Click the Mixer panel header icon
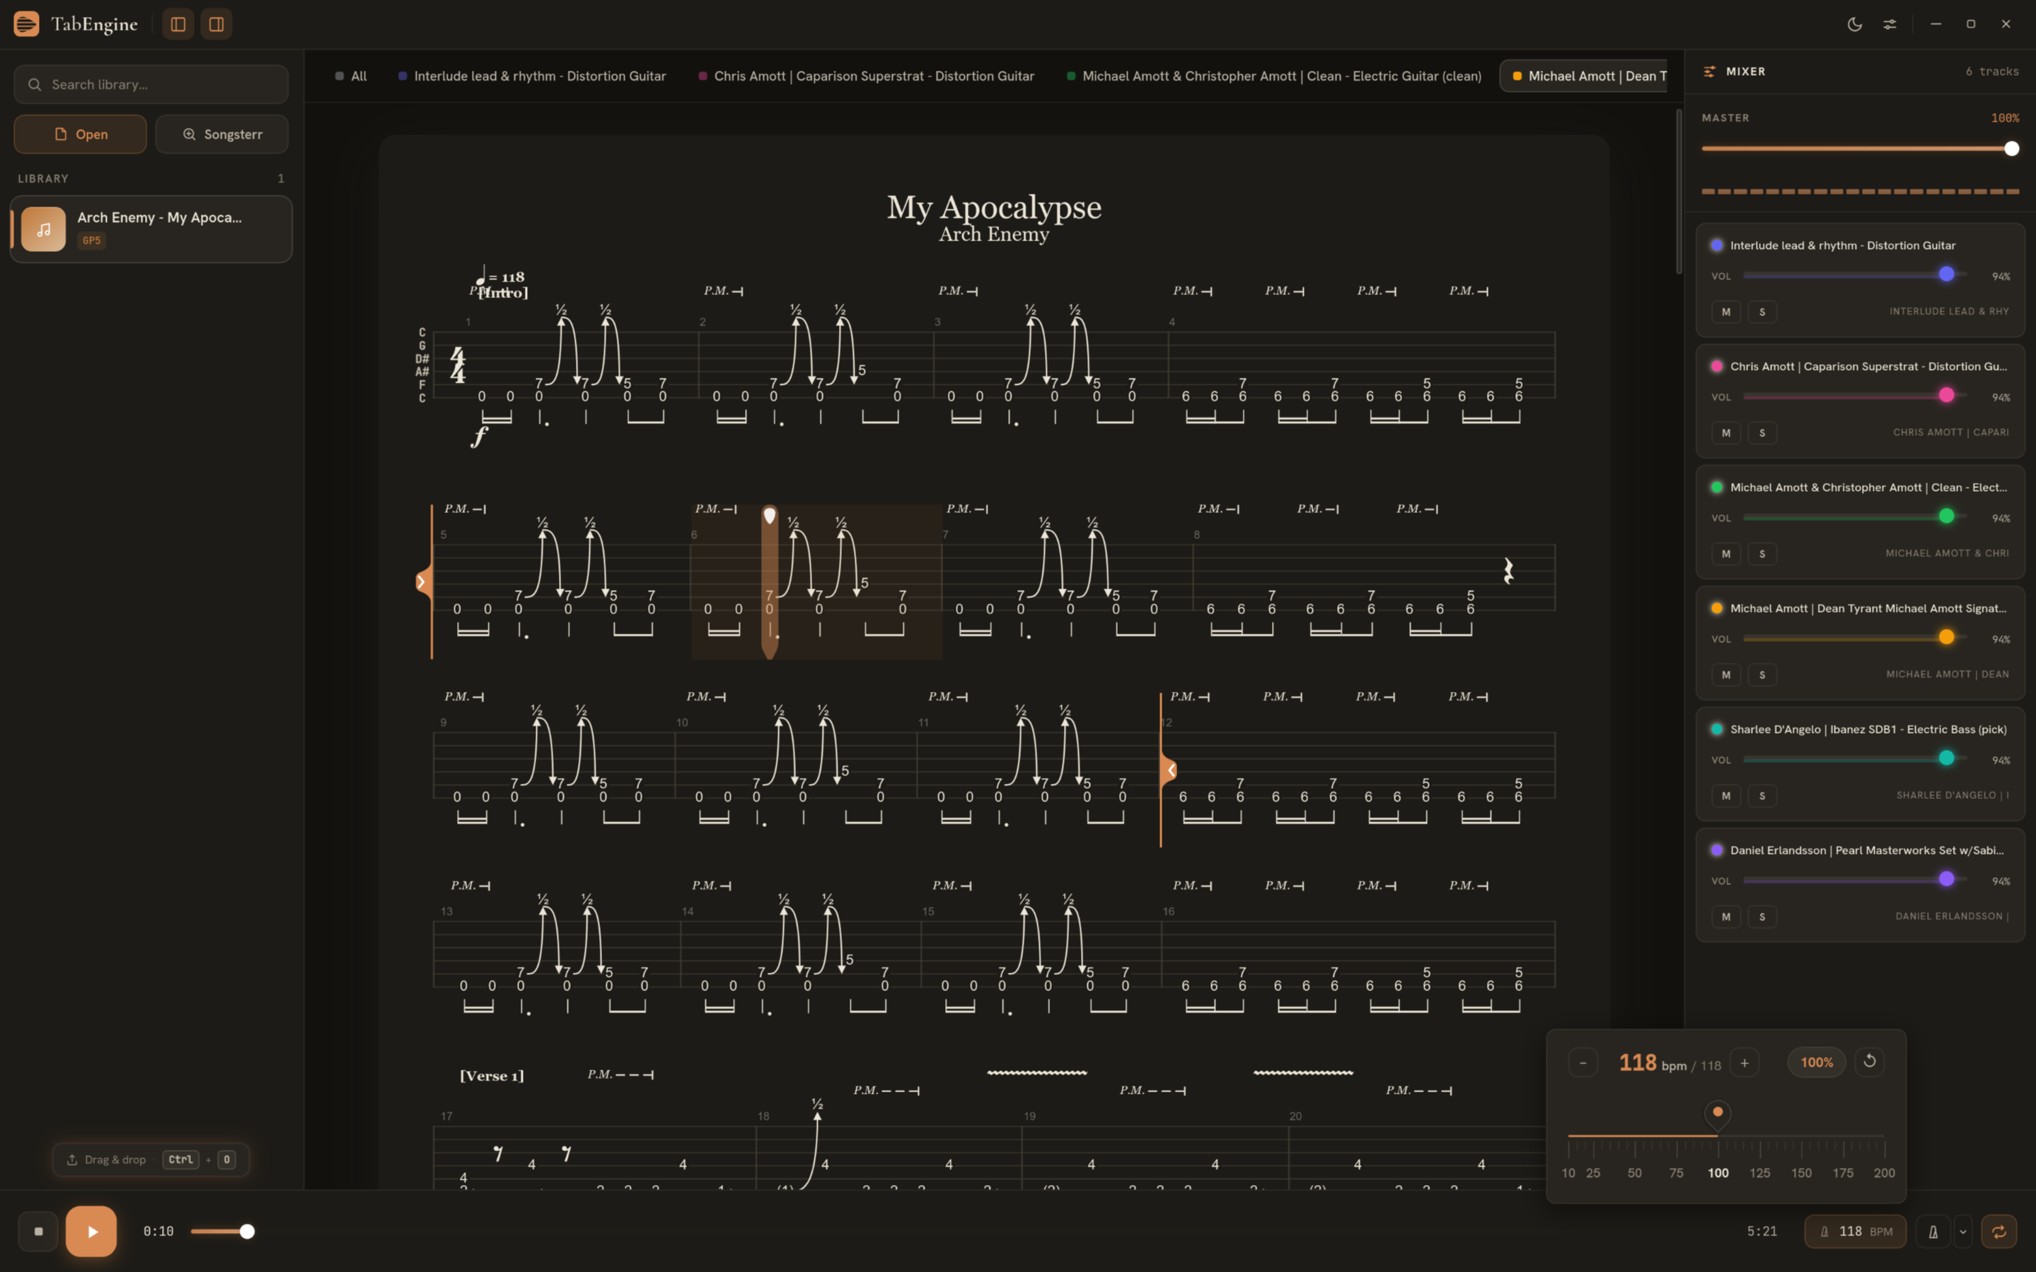This screenshot has height=1272, width=2036. (1709, 71)
